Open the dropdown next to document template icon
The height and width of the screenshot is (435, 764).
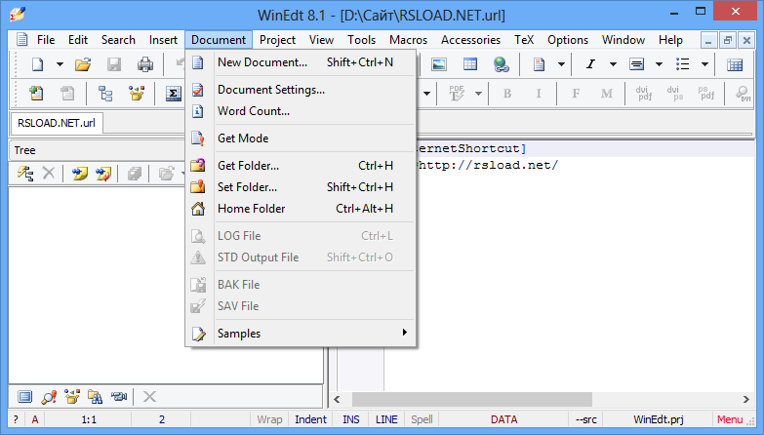pyautogui.click(x=561, y=63)
